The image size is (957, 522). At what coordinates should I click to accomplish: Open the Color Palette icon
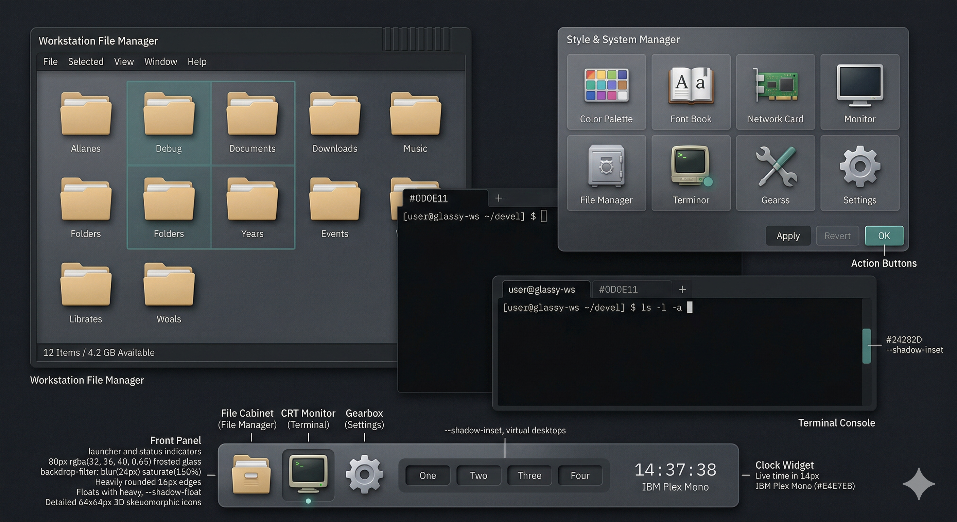[606, 92]
